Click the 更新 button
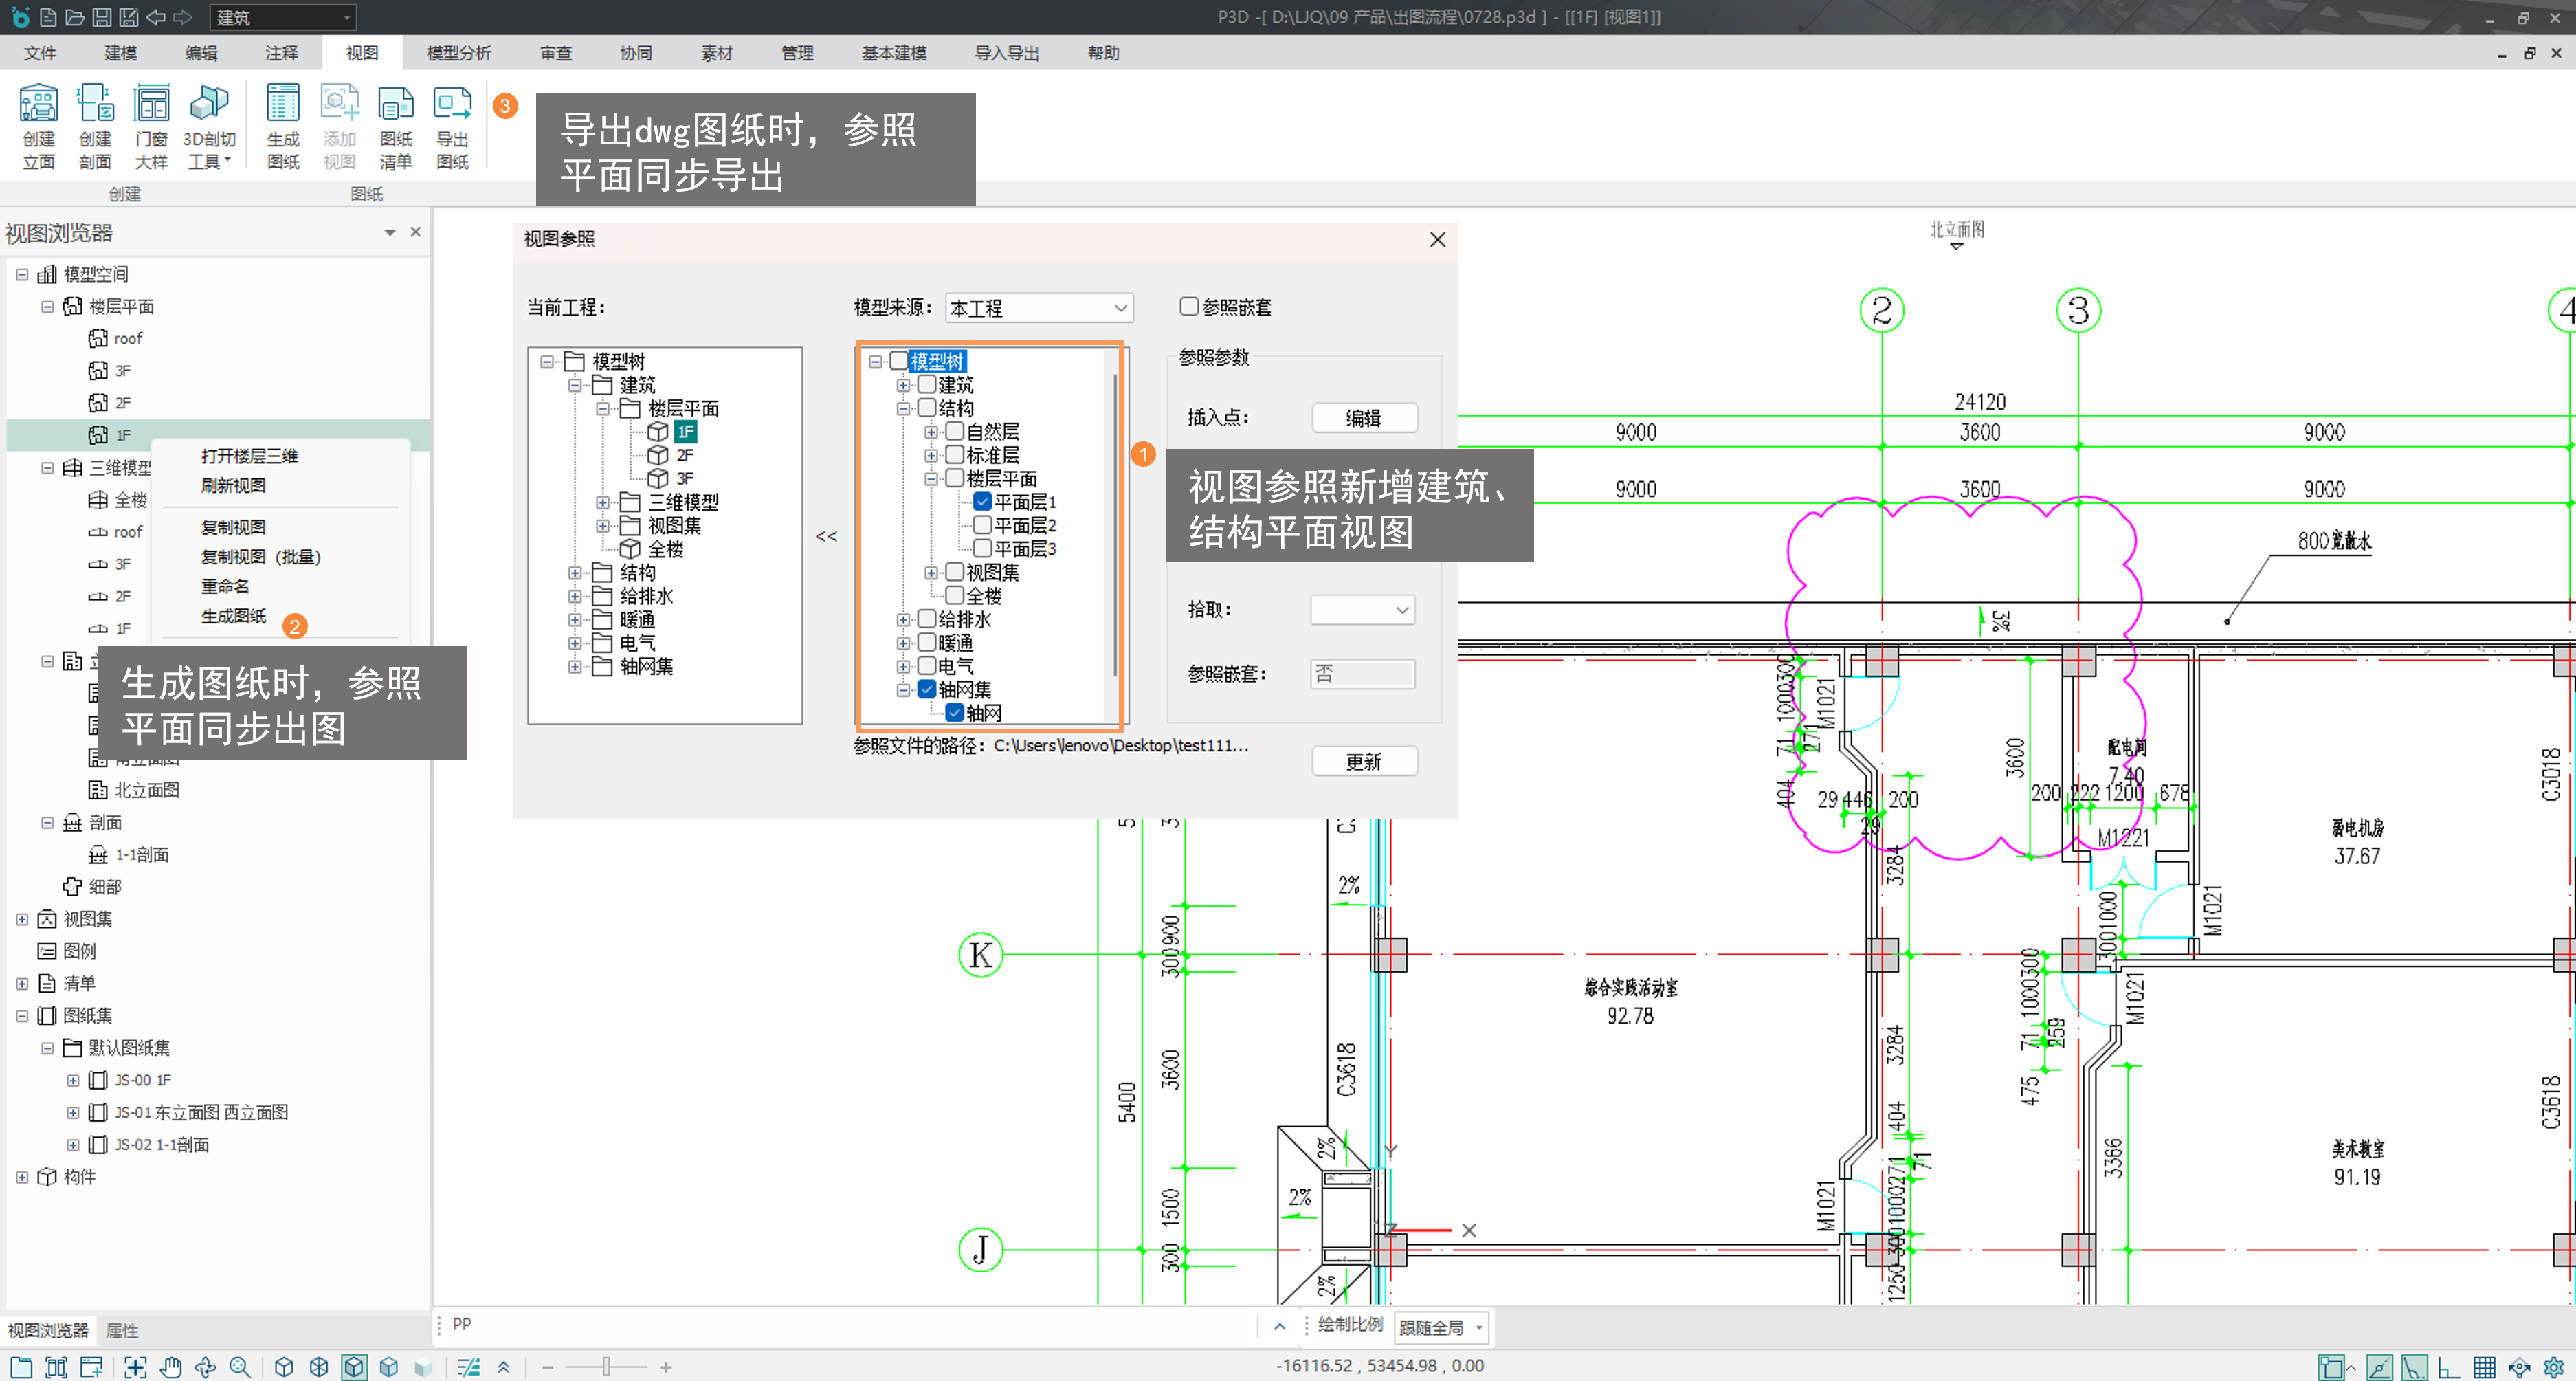2576x1381 pixels. [1363, 762]
